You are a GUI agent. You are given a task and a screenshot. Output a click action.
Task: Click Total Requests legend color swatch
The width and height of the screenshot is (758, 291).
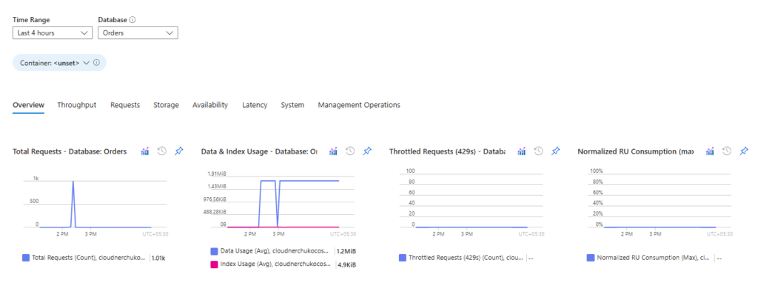26,258
